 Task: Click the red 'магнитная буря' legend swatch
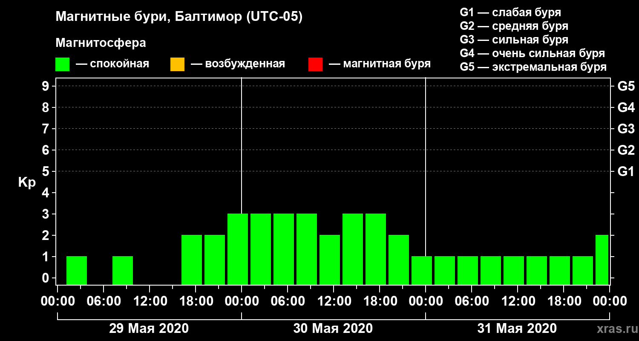click(x=315, y=64)
